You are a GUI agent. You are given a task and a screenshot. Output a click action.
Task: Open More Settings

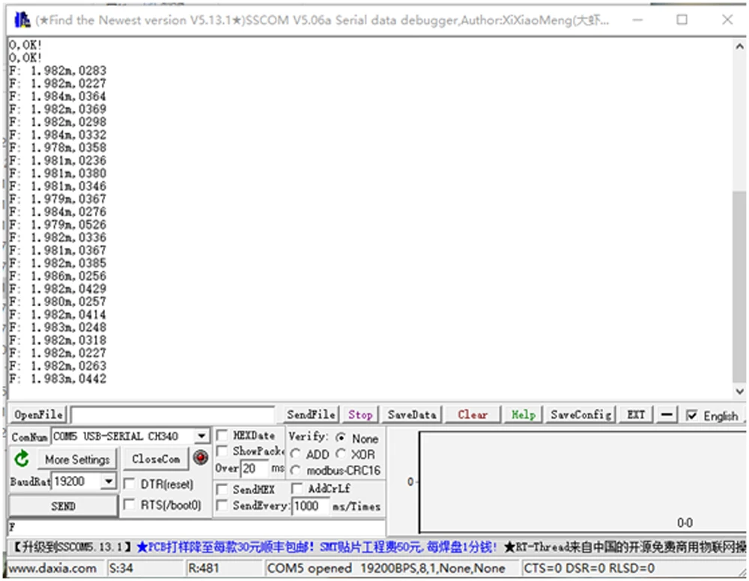click(x=77, y=459)
